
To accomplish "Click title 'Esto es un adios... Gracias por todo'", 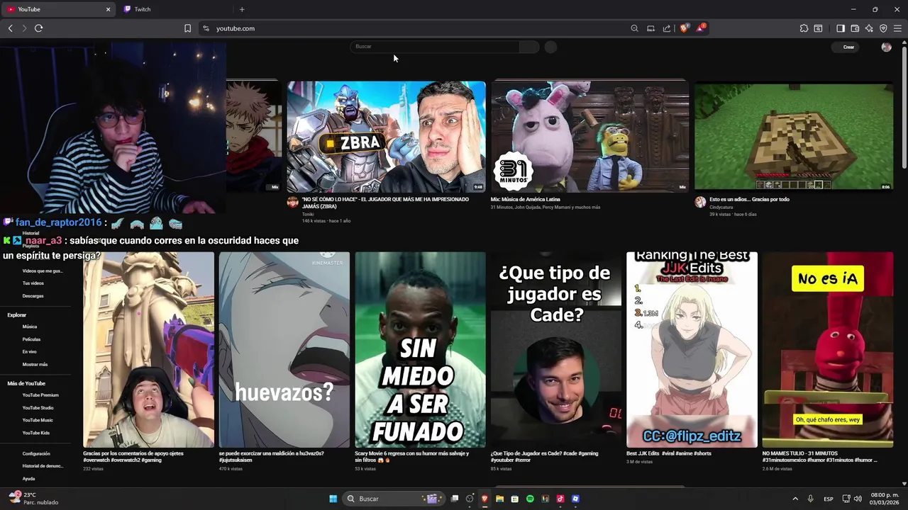I will point(749,200).
